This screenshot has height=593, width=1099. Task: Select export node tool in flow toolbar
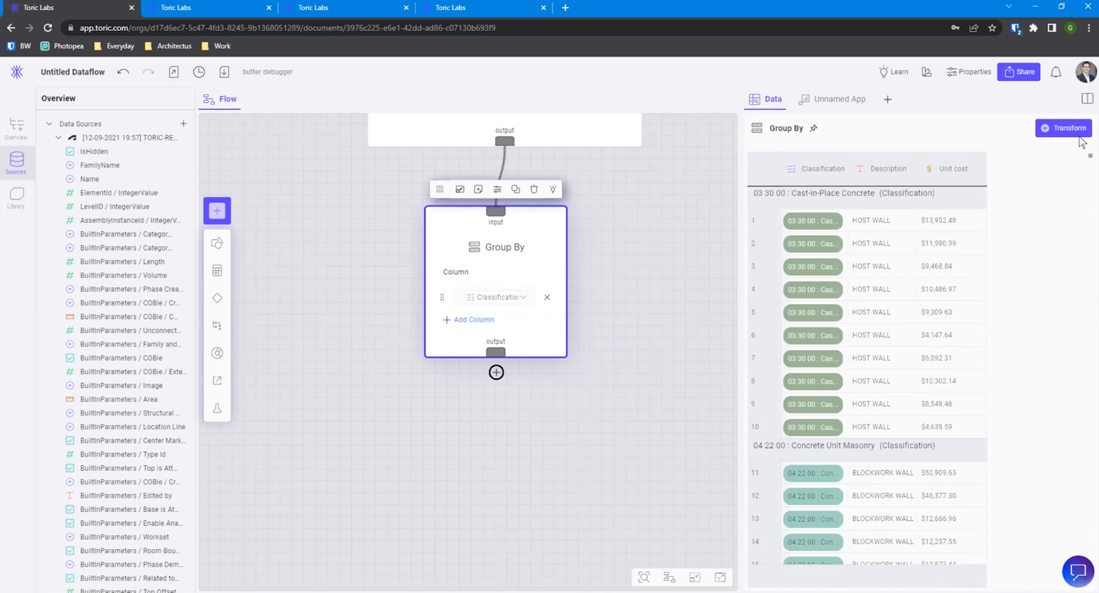217,380
